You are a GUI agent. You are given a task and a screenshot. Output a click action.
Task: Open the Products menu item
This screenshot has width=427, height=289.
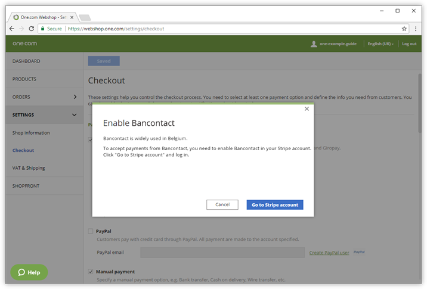click(45, 79)
